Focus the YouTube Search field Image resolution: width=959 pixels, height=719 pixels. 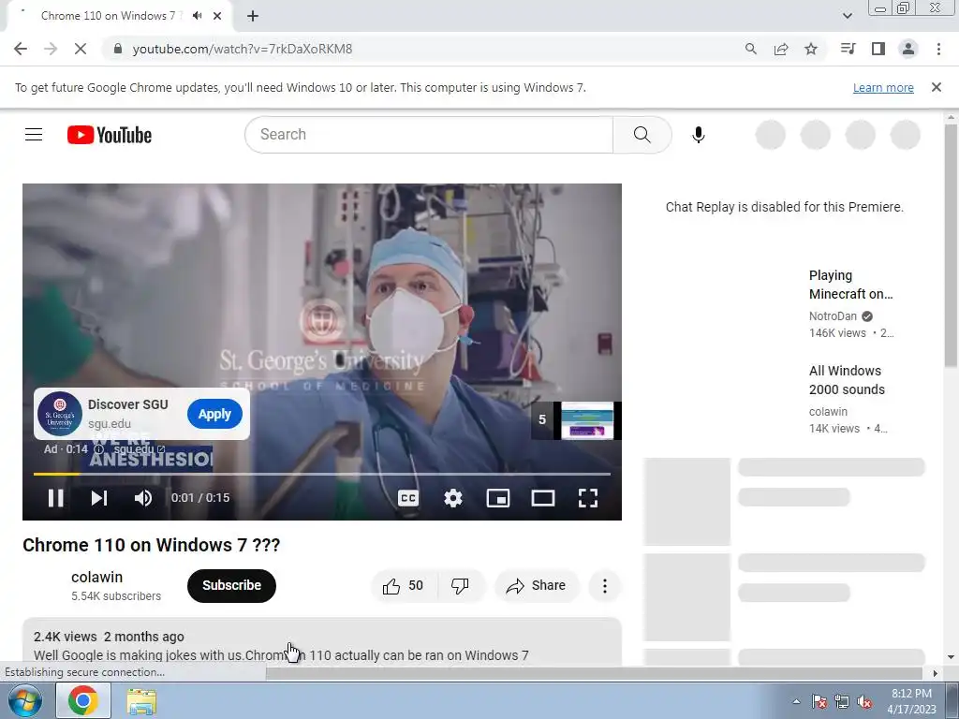point(428,135)
